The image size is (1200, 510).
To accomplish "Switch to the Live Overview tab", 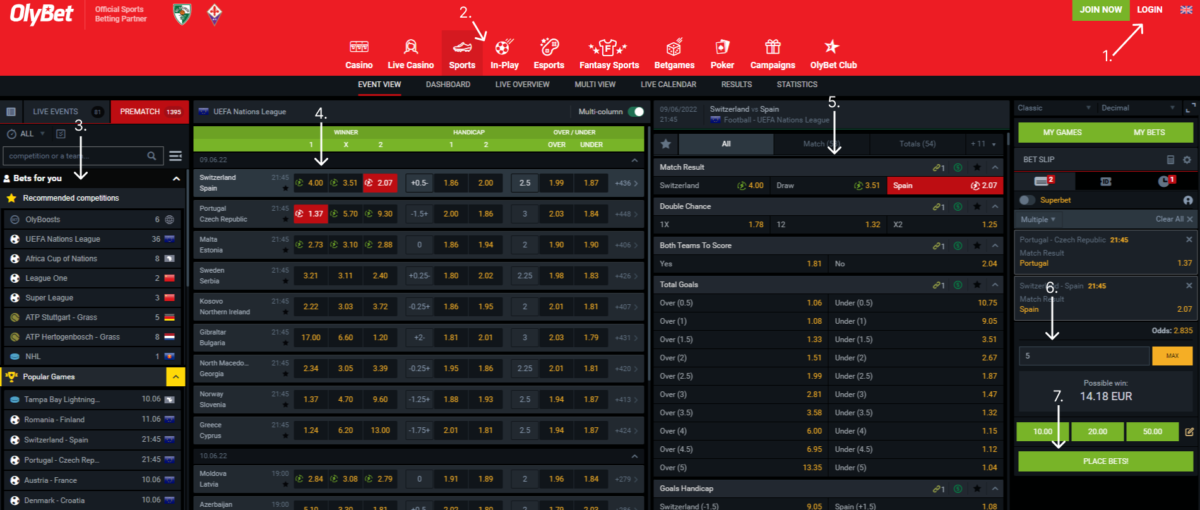I will coord(522,85).
